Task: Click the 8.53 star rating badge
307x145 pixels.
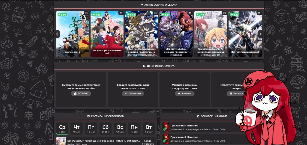Action: [235, 14]
